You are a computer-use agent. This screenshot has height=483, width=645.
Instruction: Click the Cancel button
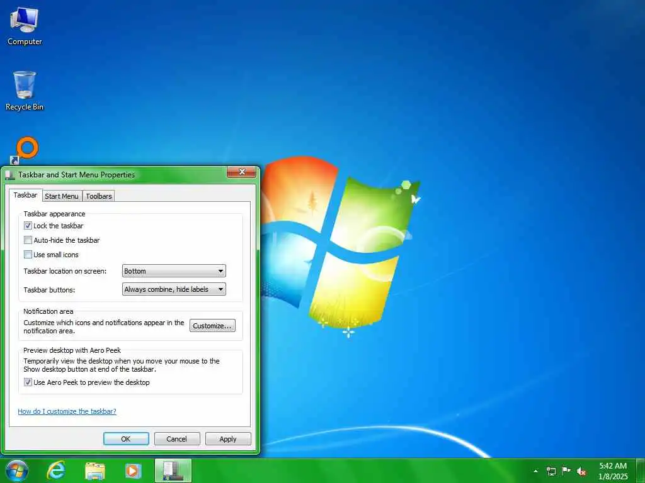pyautogui.click(x=177, y=438)
